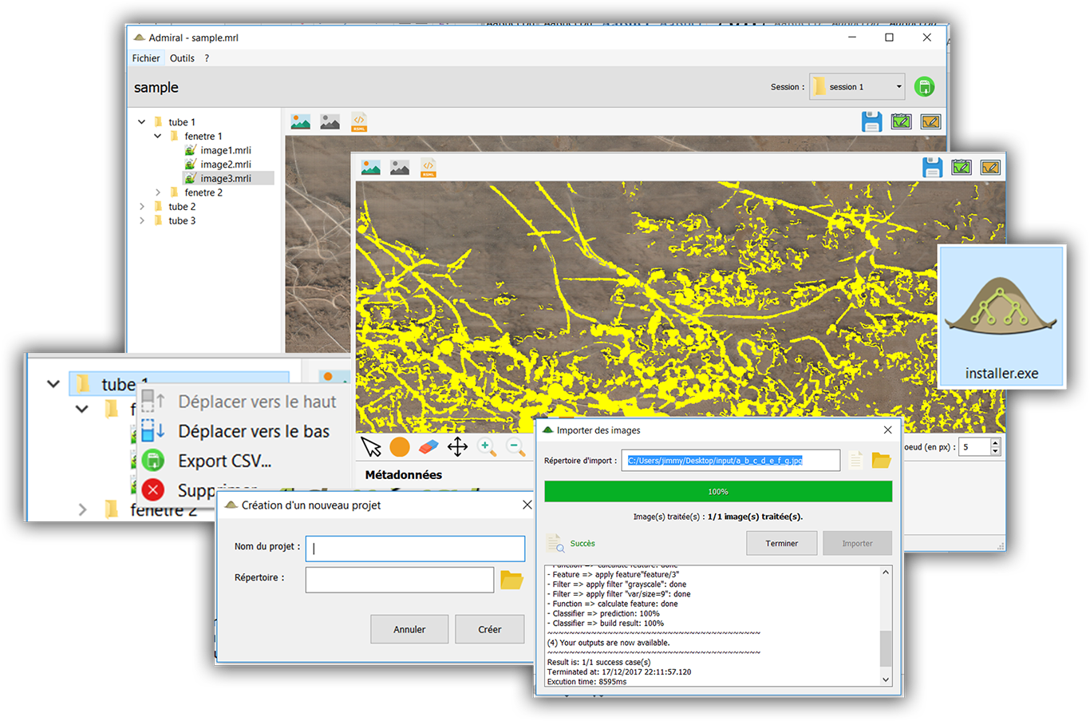Image resolution: width=1090 pixels, height=721 pixels.
Task: Click the orange validate annotation icon in main Admiral window
Action: [930, 121]
